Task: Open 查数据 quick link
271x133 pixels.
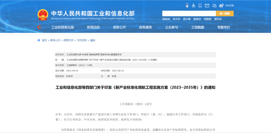Action: [x=207, y=19]
